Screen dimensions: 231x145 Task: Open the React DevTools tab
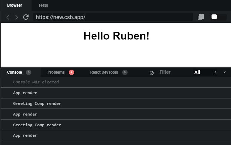click(x=109, y=72)
